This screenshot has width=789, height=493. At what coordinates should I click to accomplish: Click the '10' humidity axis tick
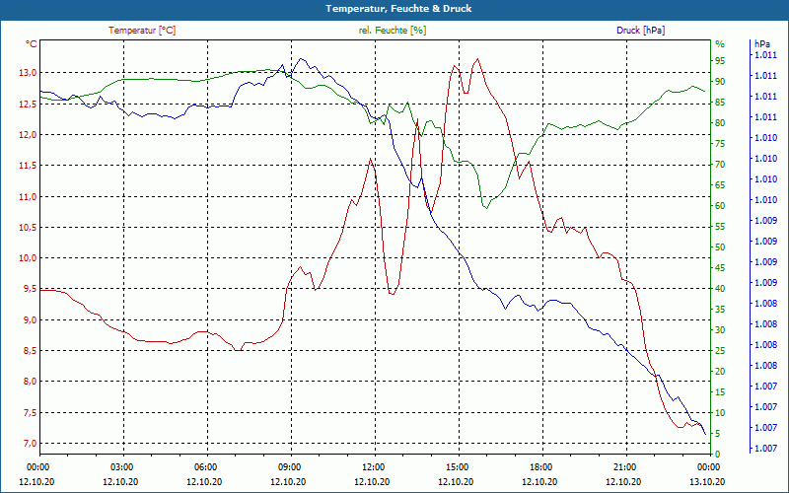pyautogui.click(x=720, y=413)
